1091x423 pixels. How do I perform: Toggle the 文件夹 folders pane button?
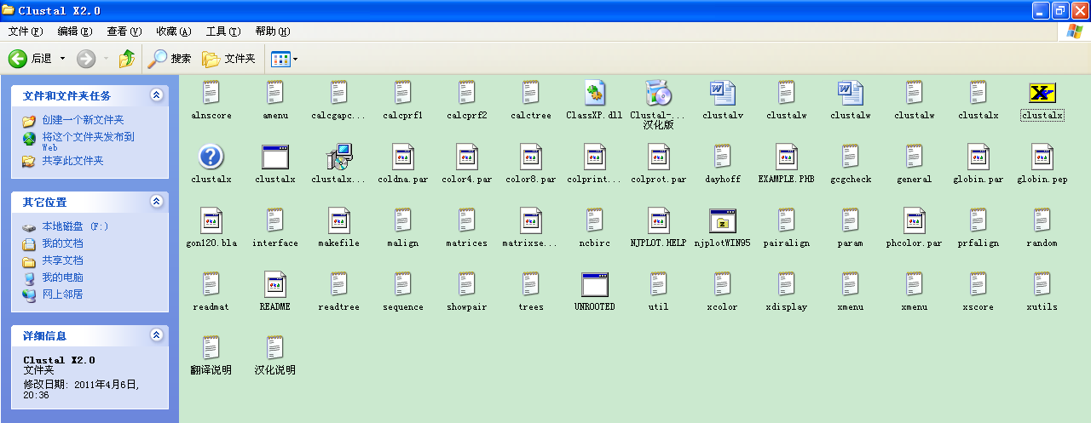click(229, 59)
